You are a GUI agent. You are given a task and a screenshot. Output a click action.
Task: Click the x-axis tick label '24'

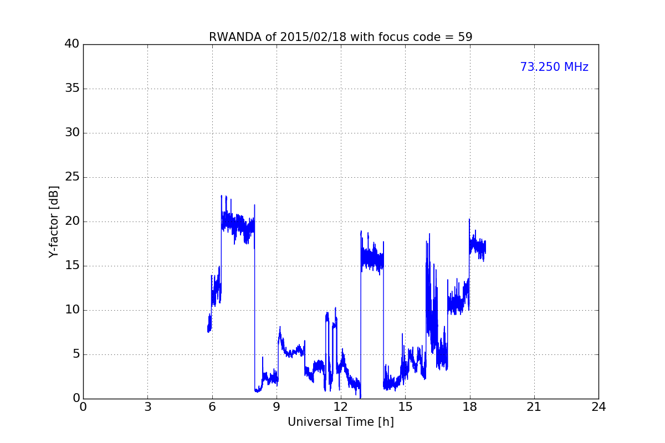click(598, 406)
